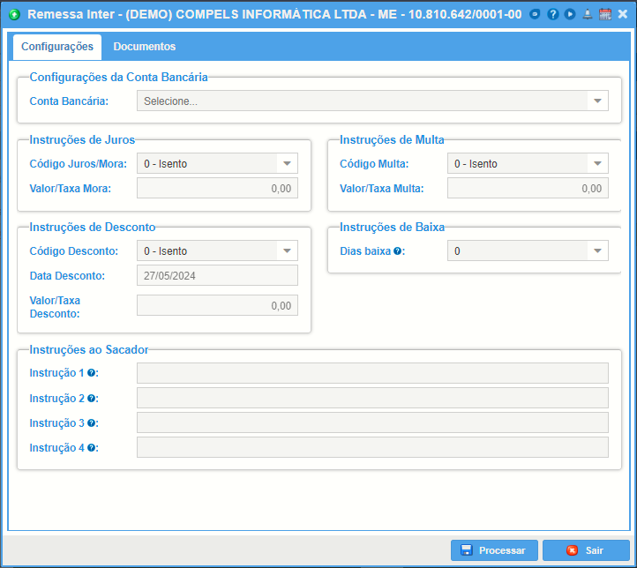Click the 'Instruções ao Sacador' group title

pos(89,349)
